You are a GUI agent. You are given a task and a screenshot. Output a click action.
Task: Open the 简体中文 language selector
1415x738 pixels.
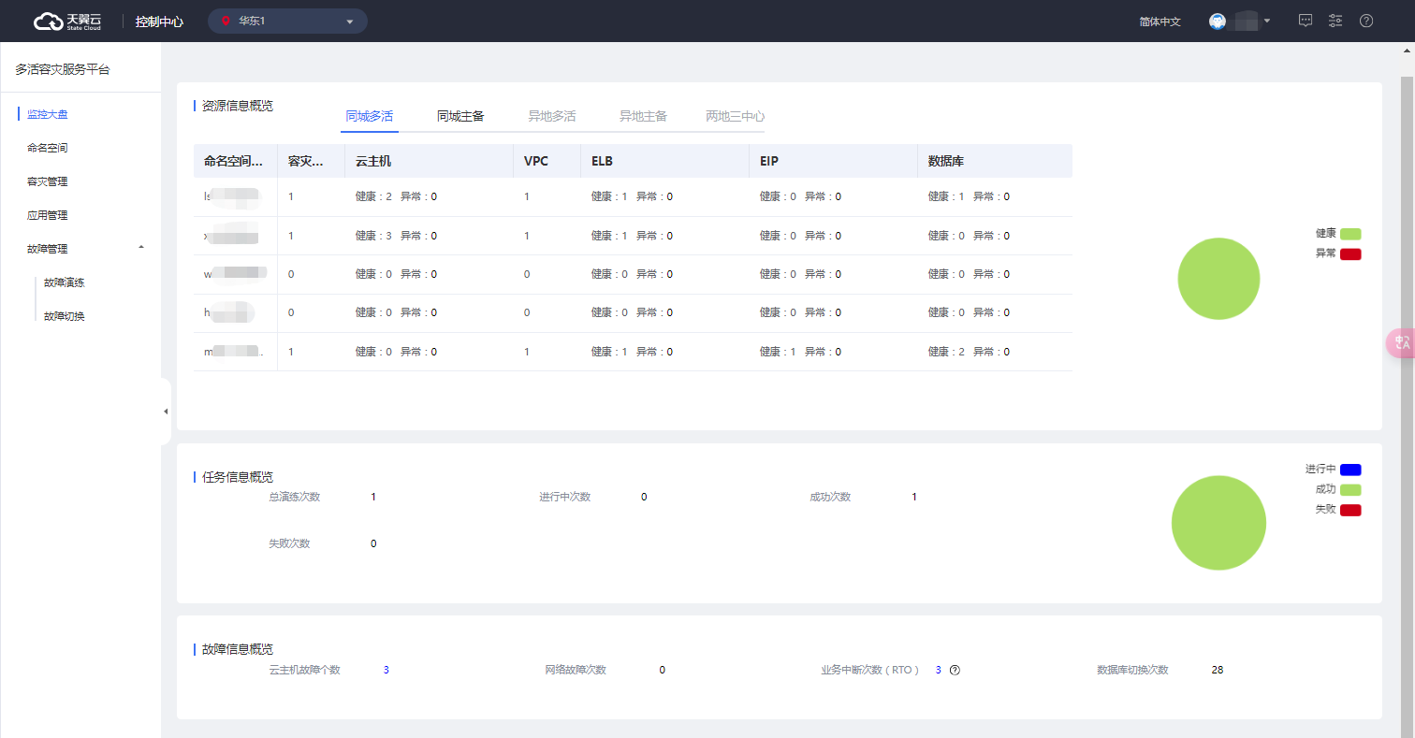click(1160, 22)
